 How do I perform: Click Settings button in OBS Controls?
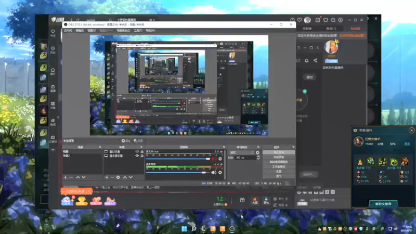click(279, 172)
